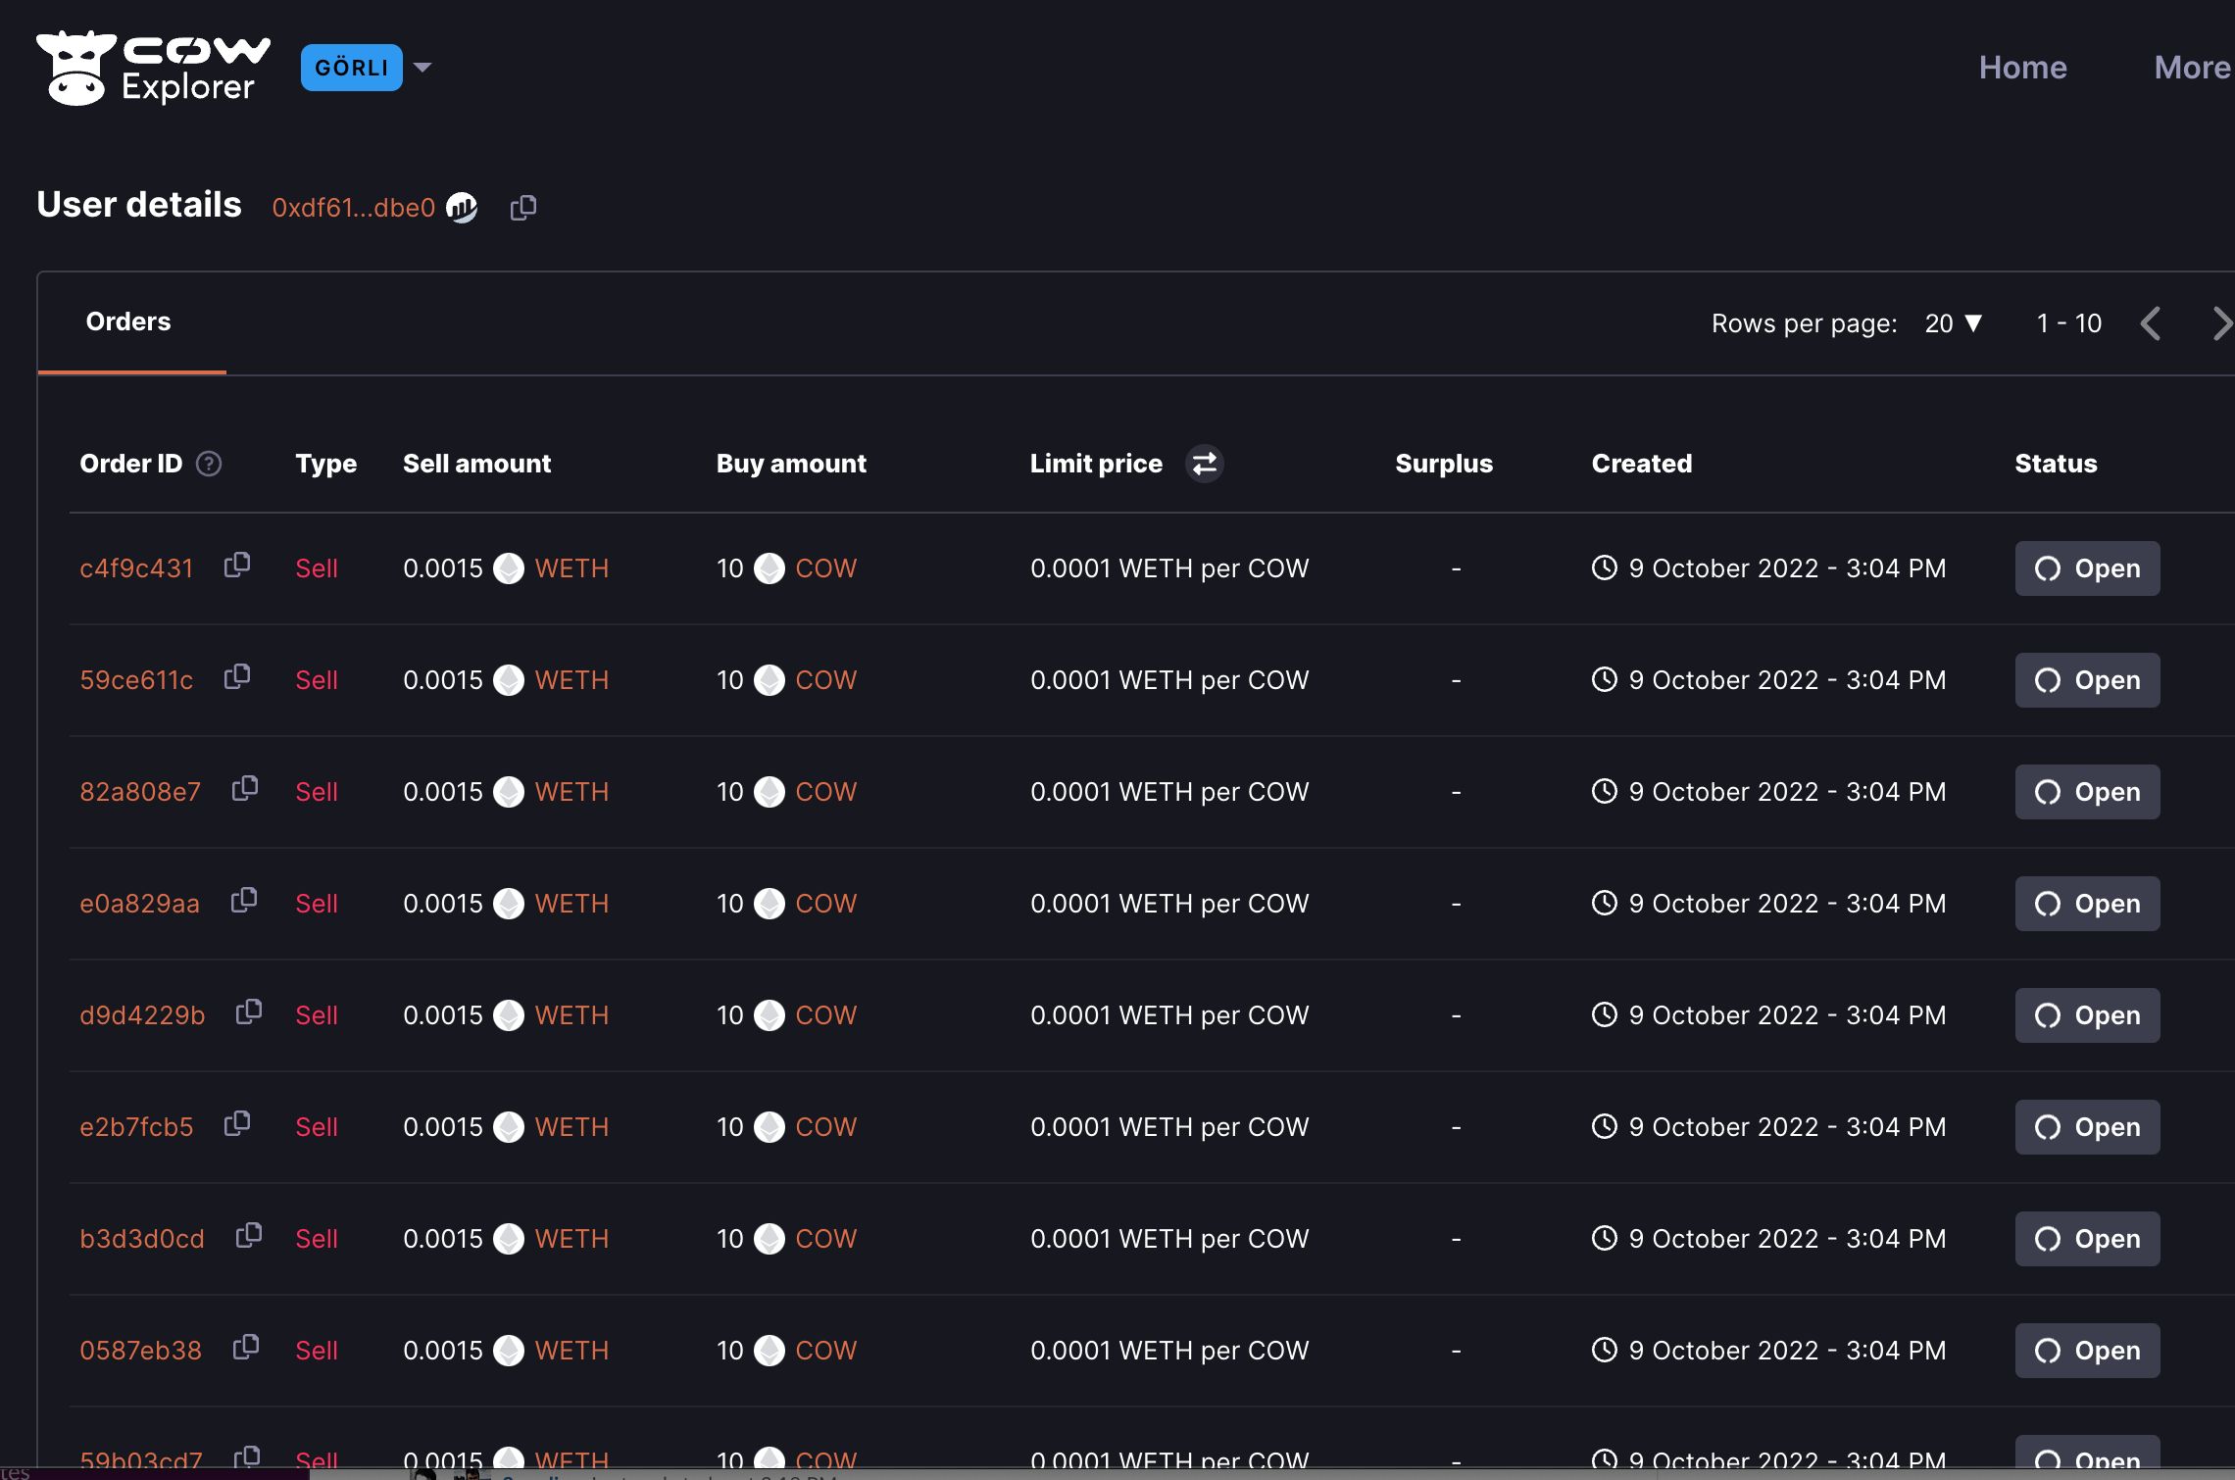This screenshot has height=1480, width=2235.
Task: Click Open status of order 0587eb38
Action: coord(2087,1351)
